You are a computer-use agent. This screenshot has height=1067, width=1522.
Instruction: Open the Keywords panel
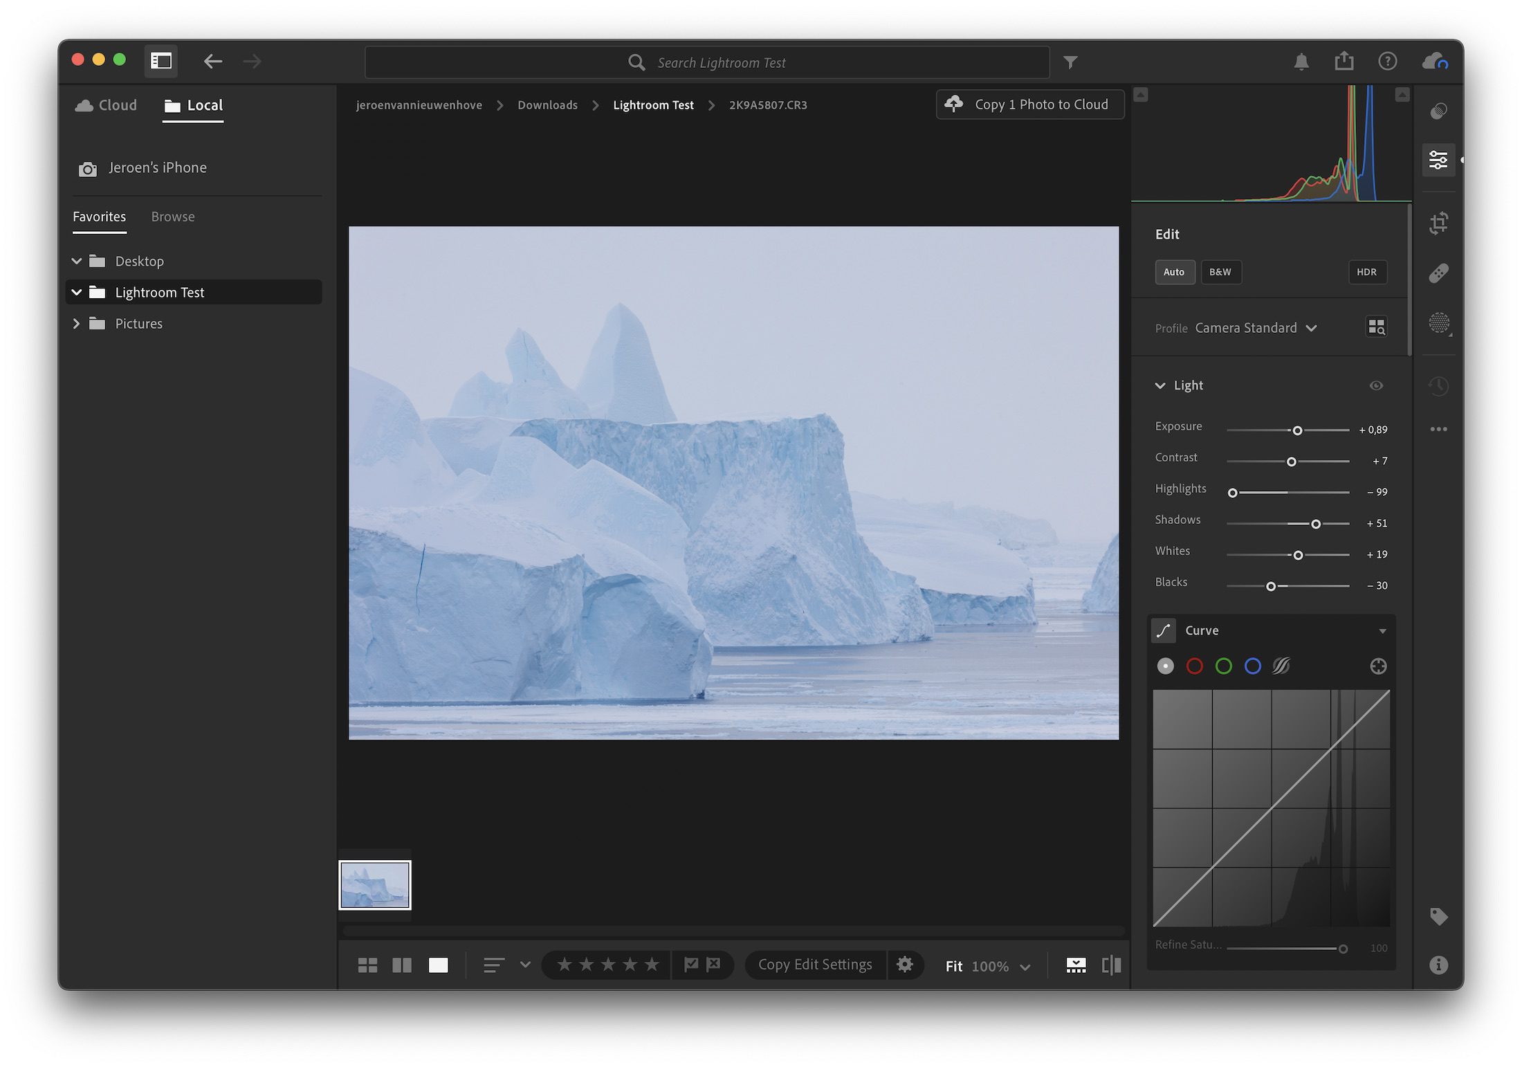pos(1439,916)
